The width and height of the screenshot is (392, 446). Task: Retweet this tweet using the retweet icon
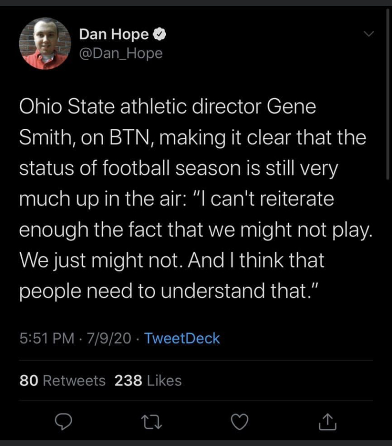coord(152,422)
